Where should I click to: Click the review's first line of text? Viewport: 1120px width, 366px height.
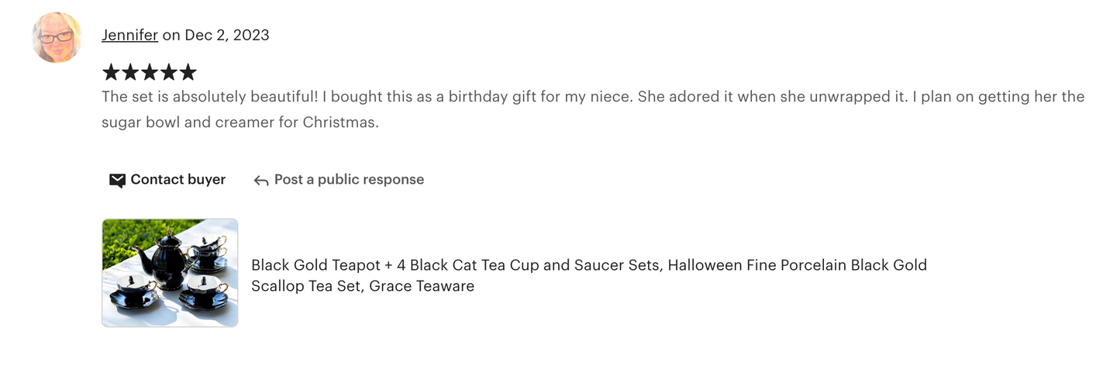click(x=593, y=97)
